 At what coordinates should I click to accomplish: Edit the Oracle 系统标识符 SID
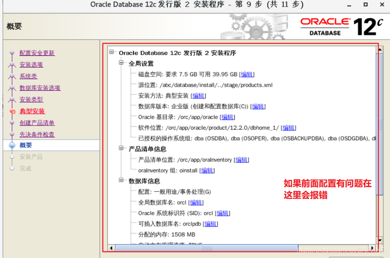223,214
